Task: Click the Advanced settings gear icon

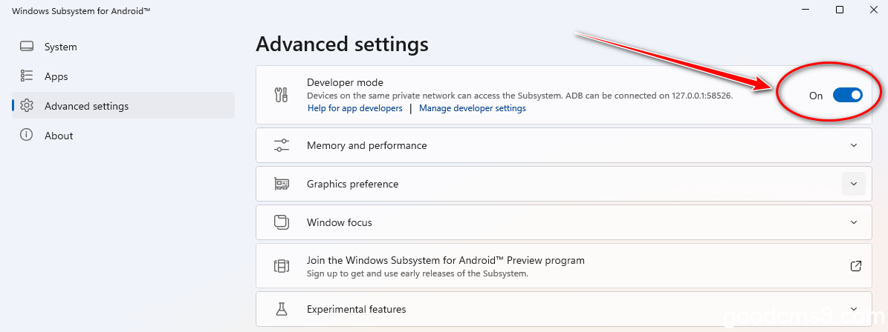Action: 27,105
